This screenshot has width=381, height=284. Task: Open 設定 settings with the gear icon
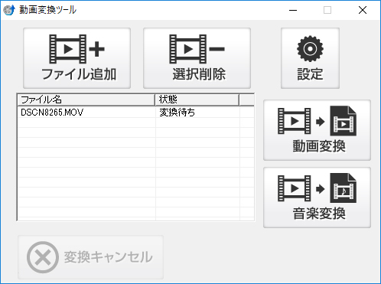coord(310,58)
